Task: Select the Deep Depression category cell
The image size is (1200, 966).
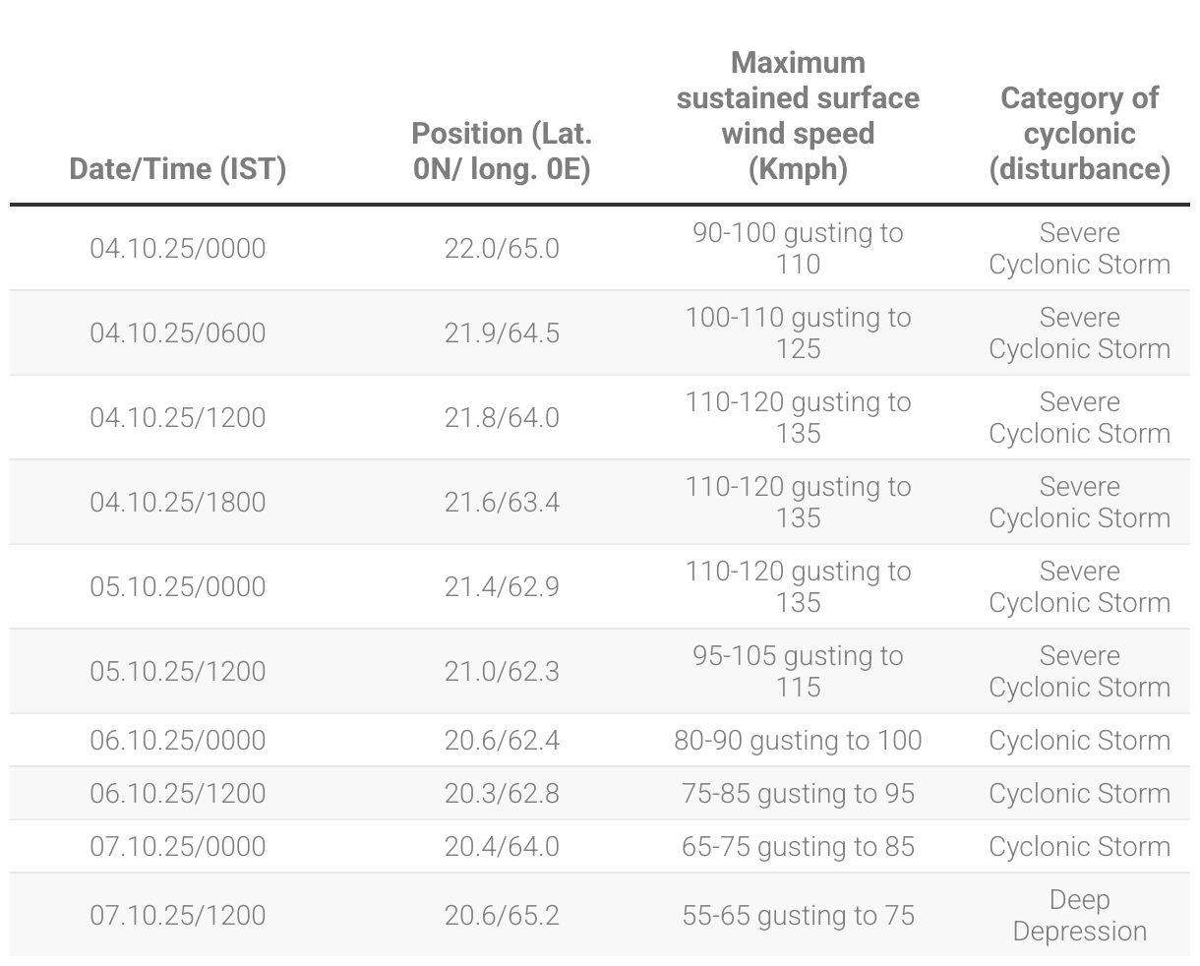Action: pos(1079,915)
